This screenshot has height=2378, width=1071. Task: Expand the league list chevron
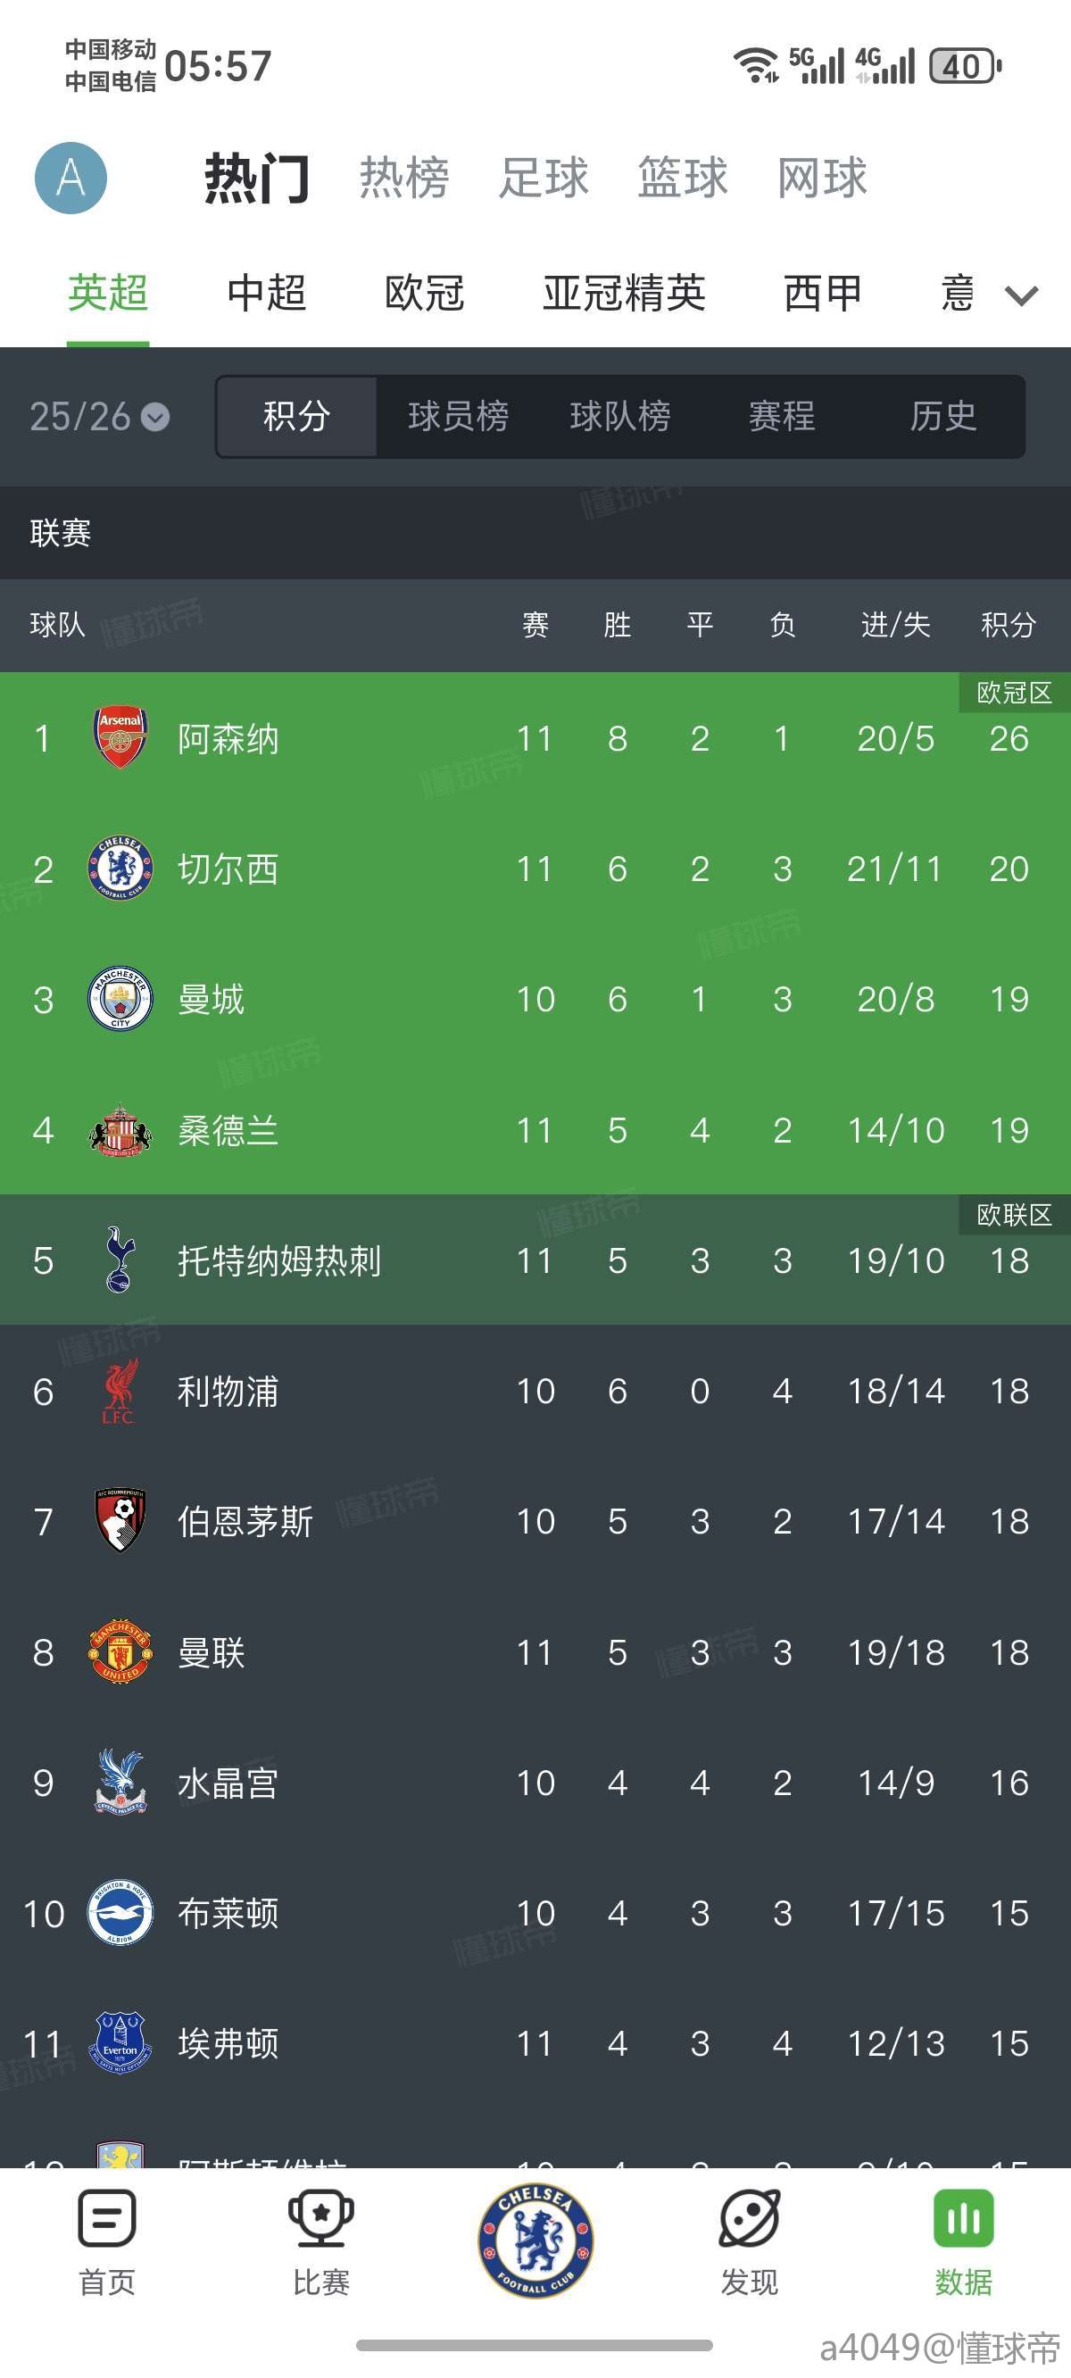[x=1021, y=295]
